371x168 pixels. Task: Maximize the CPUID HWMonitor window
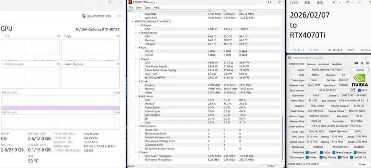(x=269, y=2)
